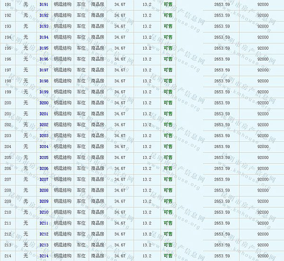The image size is (284, 261).
Task: Open the D206 parking space details
Action: pos(44,168)
